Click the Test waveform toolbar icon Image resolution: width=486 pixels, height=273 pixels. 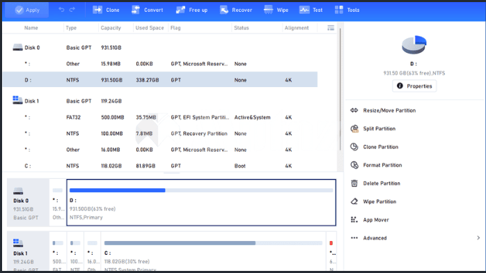tap(304, 10)
